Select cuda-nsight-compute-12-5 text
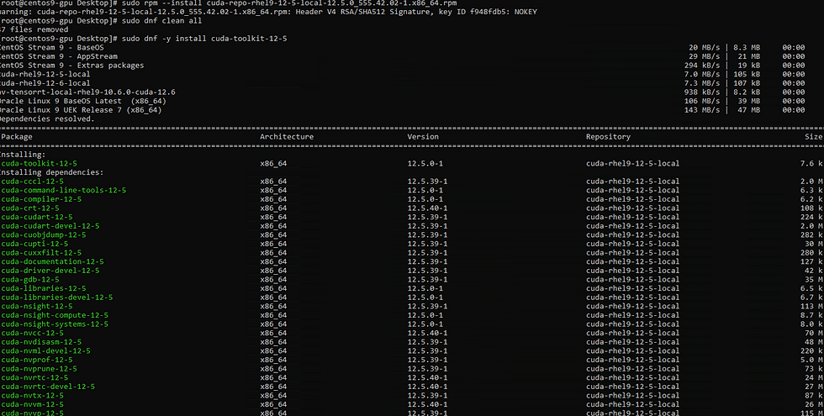Screen dimensions: 824x416 tap(55, 315)
